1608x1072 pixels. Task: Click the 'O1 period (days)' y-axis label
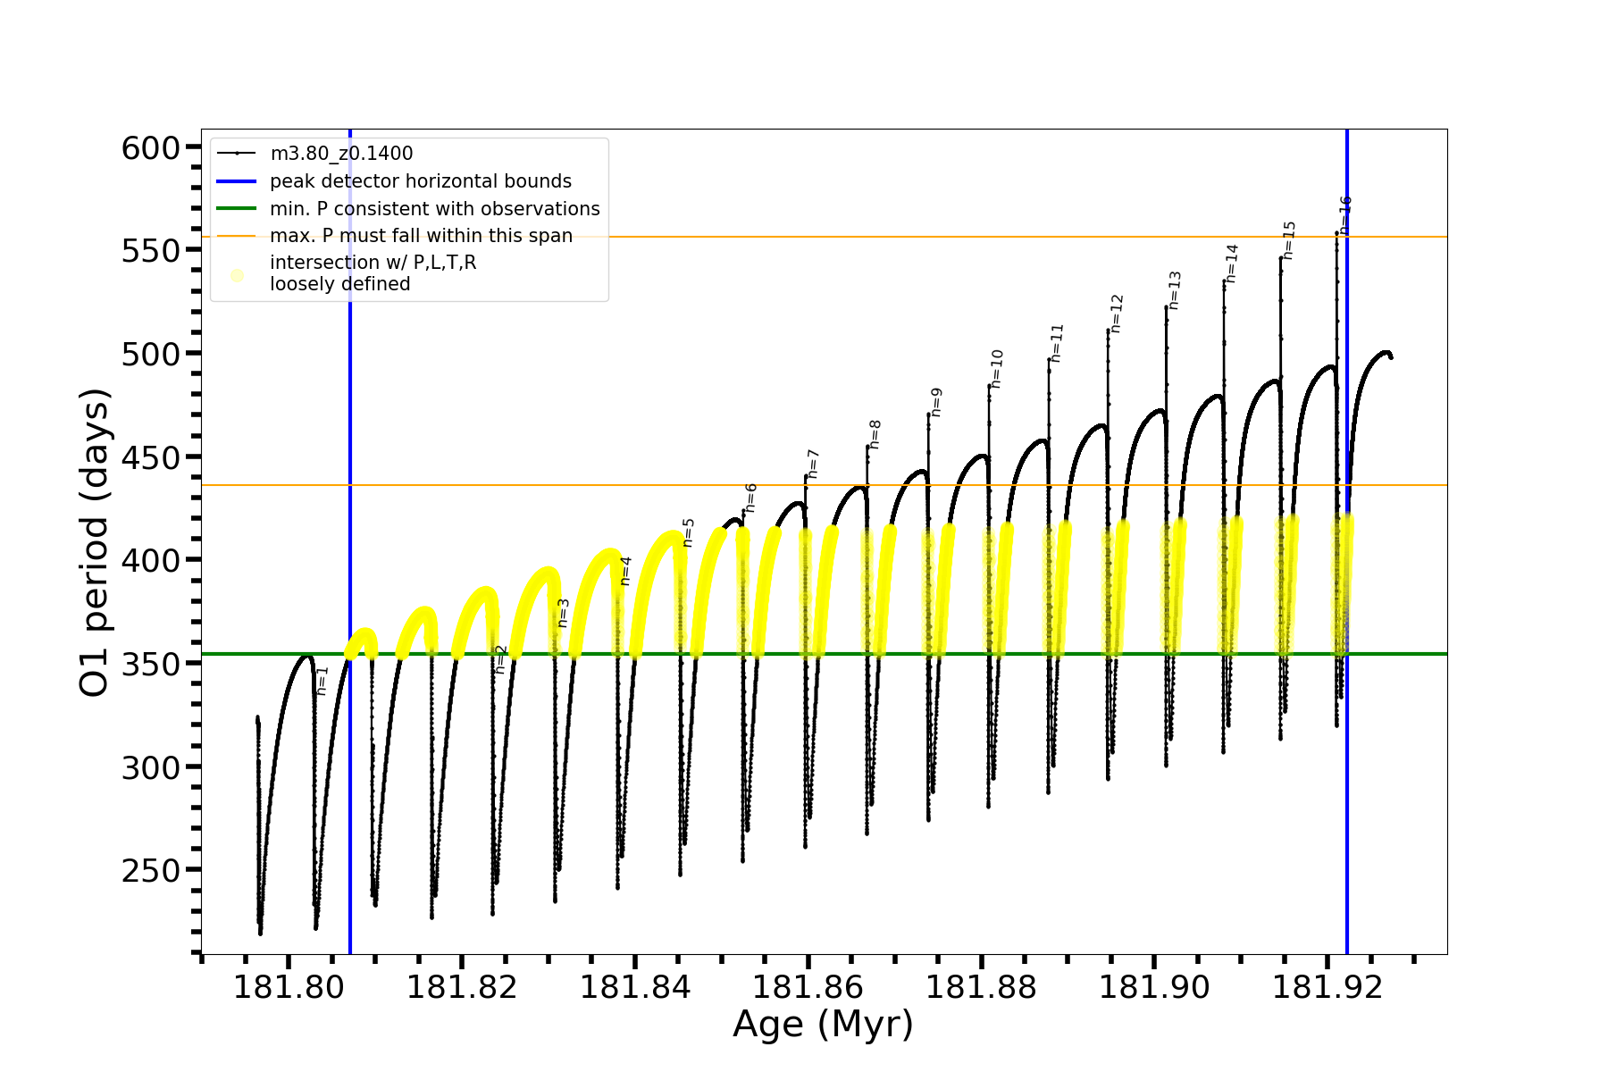(95, 542)
